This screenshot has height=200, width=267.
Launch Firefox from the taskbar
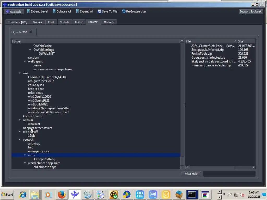(62, 194)
